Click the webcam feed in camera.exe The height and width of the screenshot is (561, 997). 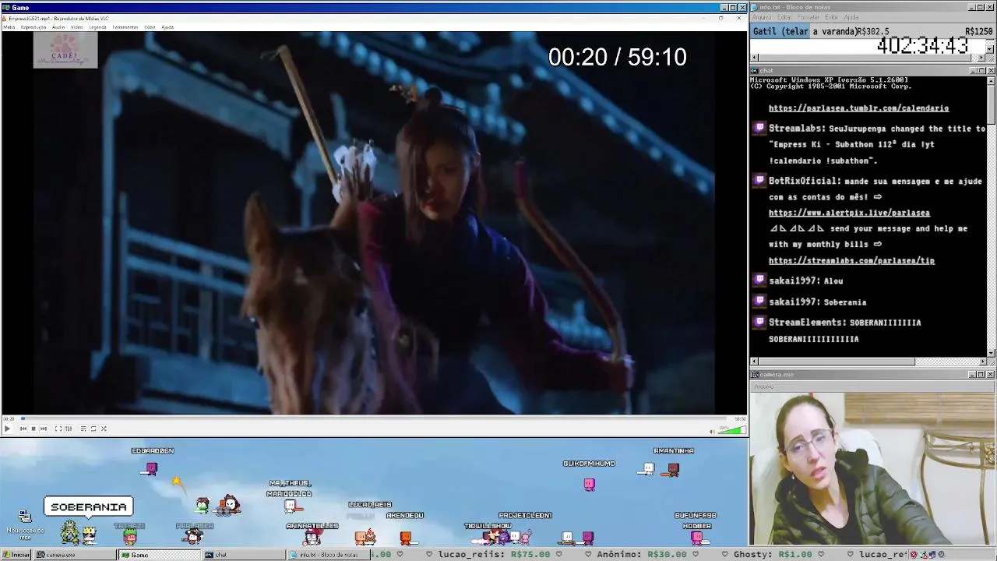(x=872, y=469)
